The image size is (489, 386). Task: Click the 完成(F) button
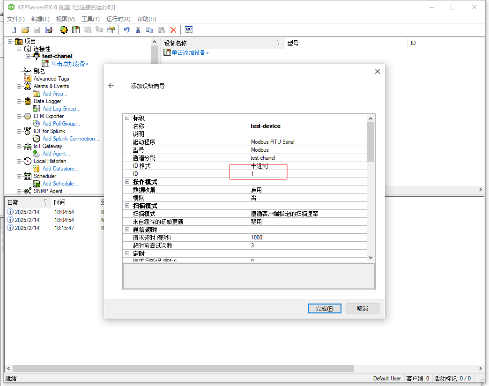tap(324, 308)
